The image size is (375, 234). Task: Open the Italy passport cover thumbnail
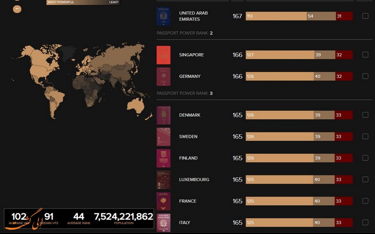163,223
